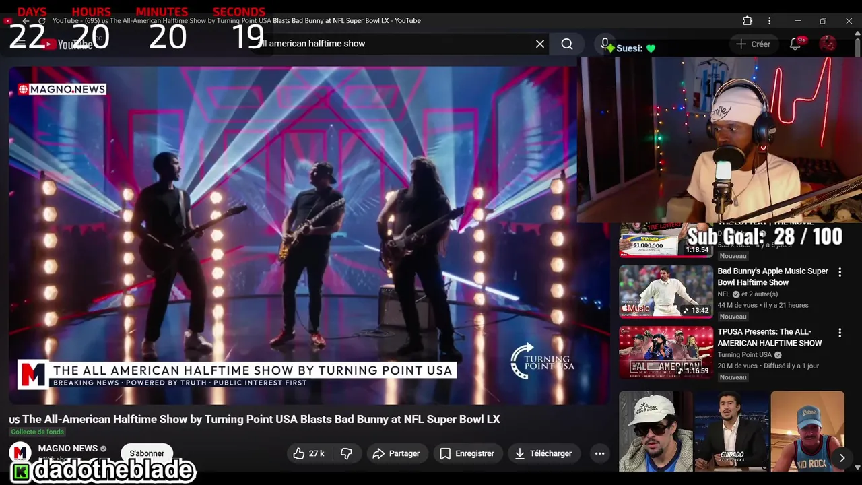This screenshot has height=485, width=862.
Task: Show next shorts with right arrow
Action: click(x=842, y=458)
